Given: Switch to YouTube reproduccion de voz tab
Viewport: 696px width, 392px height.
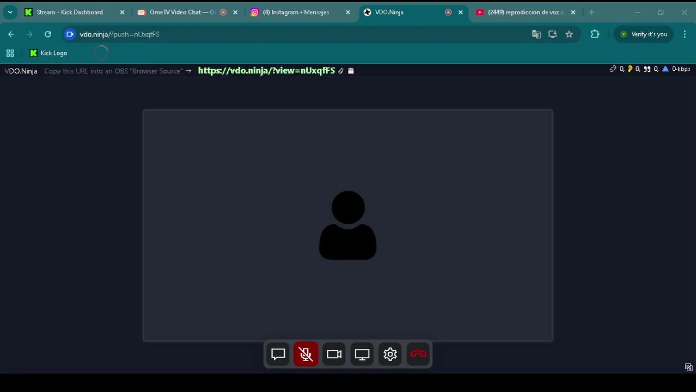Looking at the screenshot, I should 526,12.
